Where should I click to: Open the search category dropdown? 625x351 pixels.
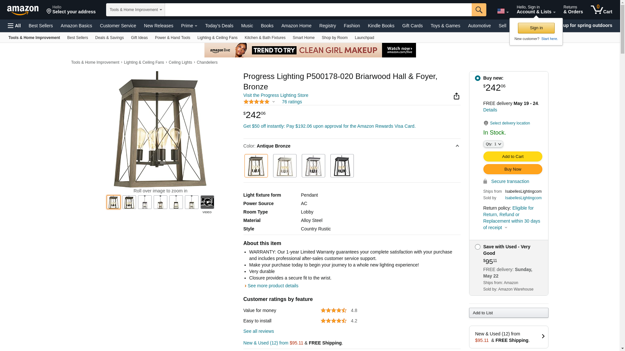click(x=135, y=10)
